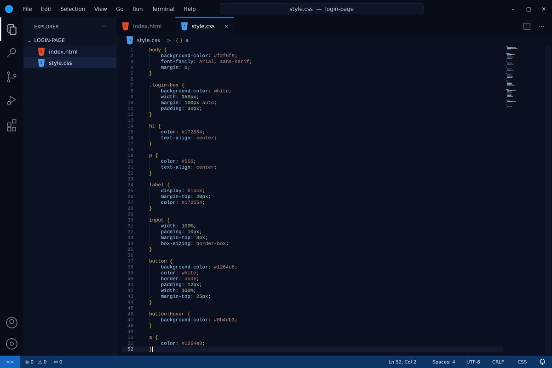552x368 pixels.
Task: Click the 'h1 {' selector line
Action: pos(155,126)
